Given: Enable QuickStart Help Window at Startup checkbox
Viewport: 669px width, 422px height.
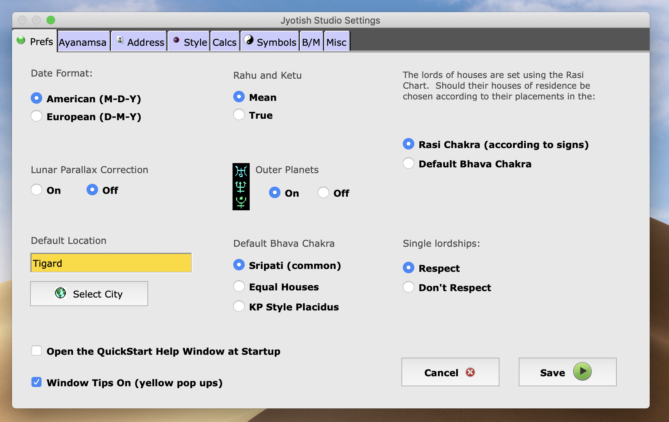Looking at the screenshot, I should click(36, 351).
